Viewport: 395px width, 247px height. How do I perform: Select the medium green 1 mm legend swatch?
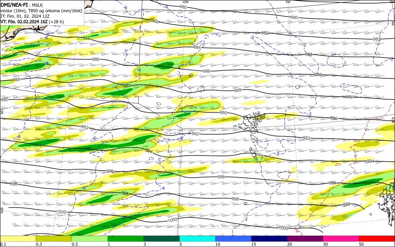[126, 239]
